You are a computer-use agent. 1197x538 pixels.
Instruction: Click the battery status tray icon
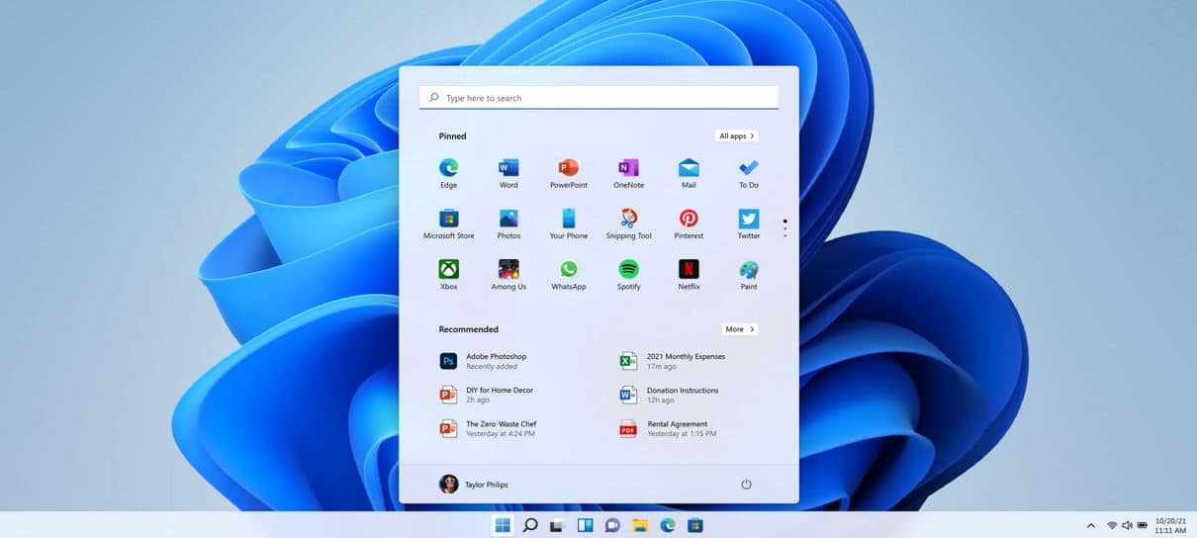(x=1143, y=525)
